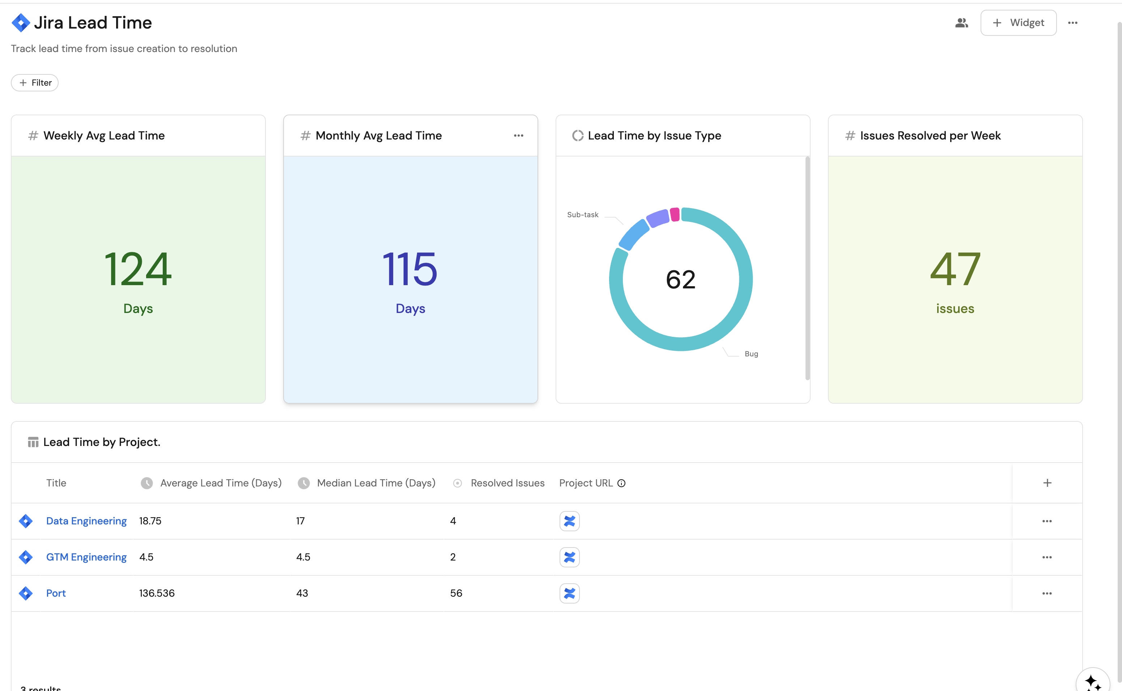Open Monthly Avg Lead Time widget menu
The image size is (1122, 691).
tap(518, 136)
